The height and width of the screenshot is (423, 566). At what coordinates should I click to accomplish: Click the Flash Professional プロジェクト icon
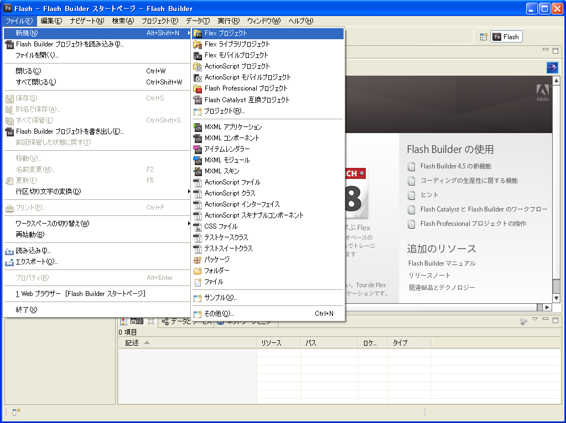pyautogui.click(x=198, y=89)
